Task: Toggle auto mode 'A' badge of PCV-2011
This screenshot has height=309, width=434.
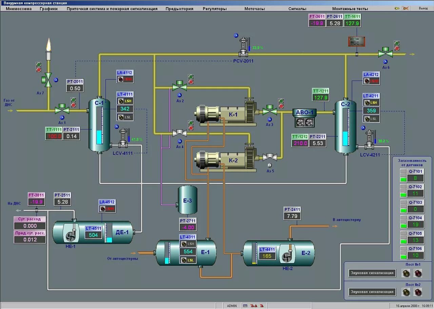Action: pos(236,35)
